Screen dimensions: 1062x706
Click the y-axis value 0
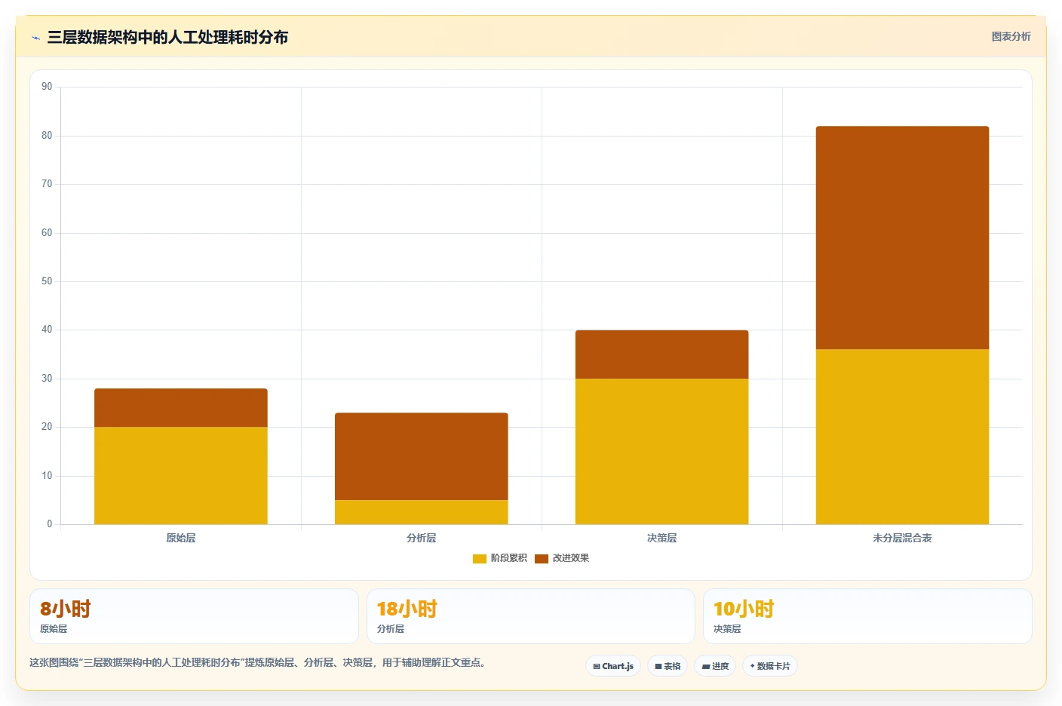point(50,524)
